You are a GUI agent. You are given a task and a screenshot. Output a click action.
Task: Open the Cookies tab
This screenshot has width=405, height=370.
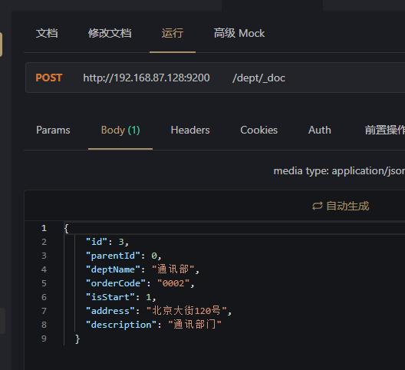[x=259, y=130]
